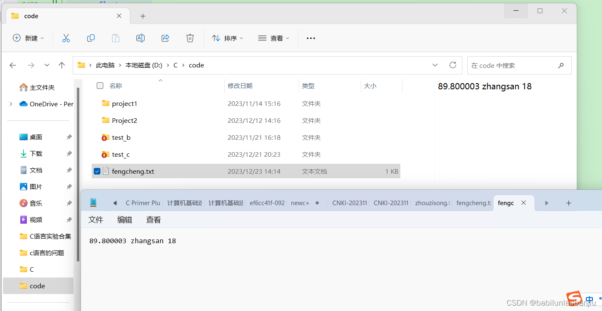Open a new Notepad tab with the plus button
Viewport: 602px width, 311px height.
click(x=569, y=203)
